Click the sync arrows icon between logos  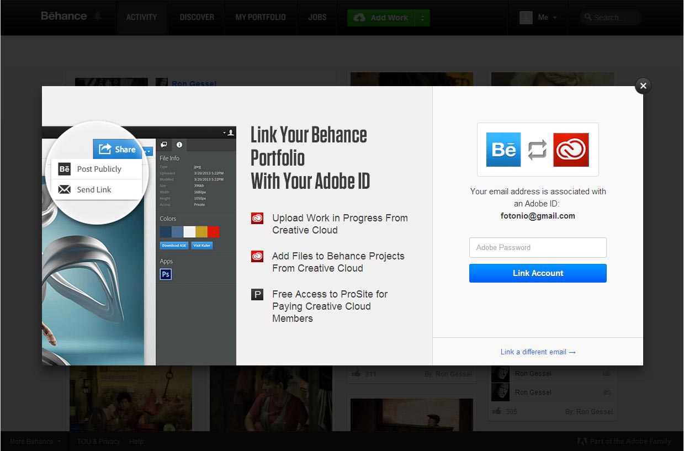[537, 150]
